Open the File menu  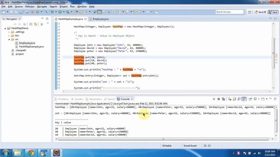(x=3, y=7)
